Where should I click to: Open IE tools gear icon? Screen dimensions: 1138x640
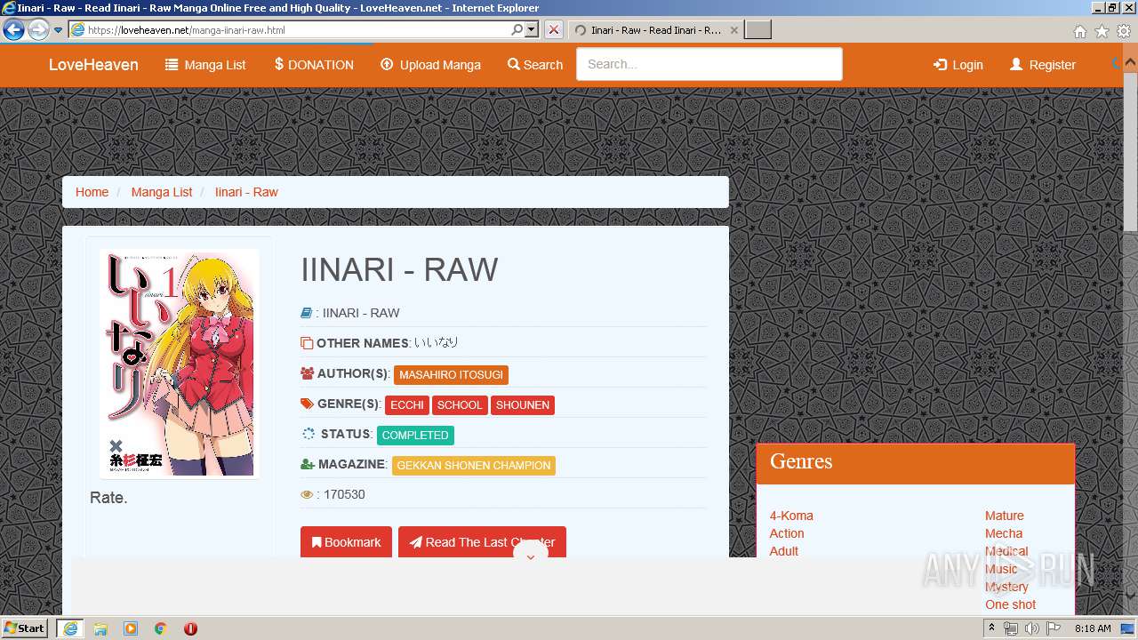click(1124, 31)
